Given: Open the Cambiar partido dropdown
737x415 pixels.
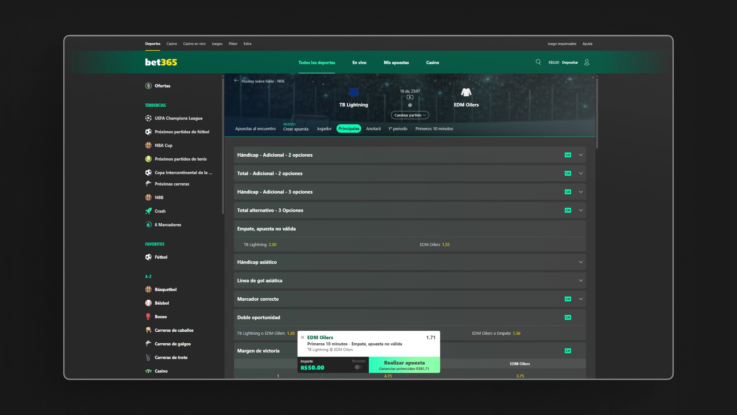Looking at the screenshot, I should coord(410,115).
